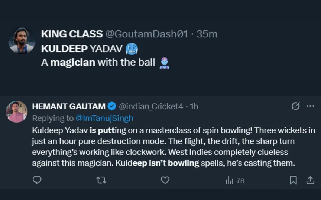Click the blue verified badge
The height and width of the screenshot is (200, 321).
pyautogui.click(x=112, y=107)
